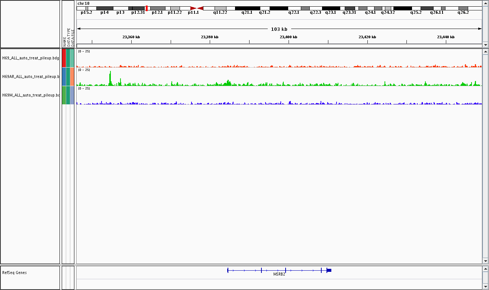
Task: Click the green NAME swatch of H69M track
Action: click(x=64, y=95)
